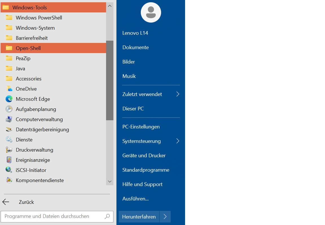Click the scrollbar up arrow
The image size is (325, 225).
(110, 6)
